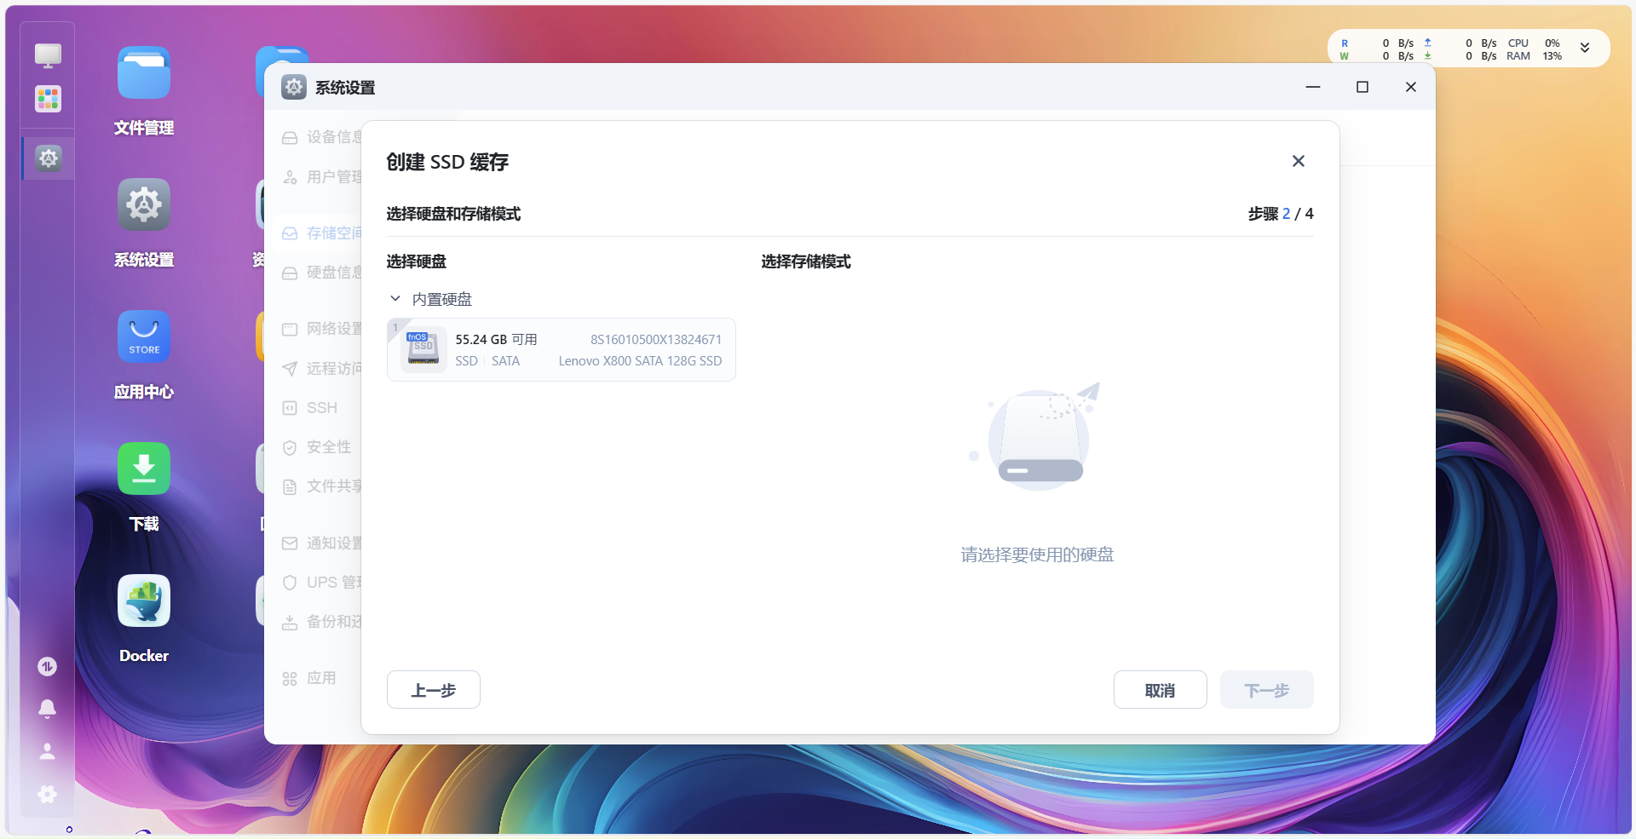This screenshot has width=1636, height=839.
Task: Click the 安全性 shield sidebar icon
Action: coord(290,447)
